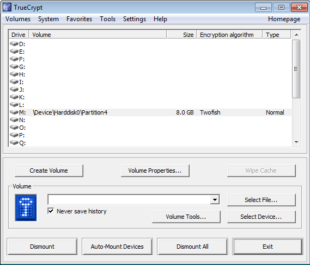
Task: Click the TrueCrypt title bar icon
Action: pos(7,7)
